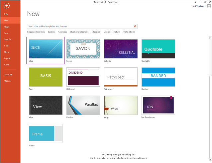Search suggested term Business

52,32
